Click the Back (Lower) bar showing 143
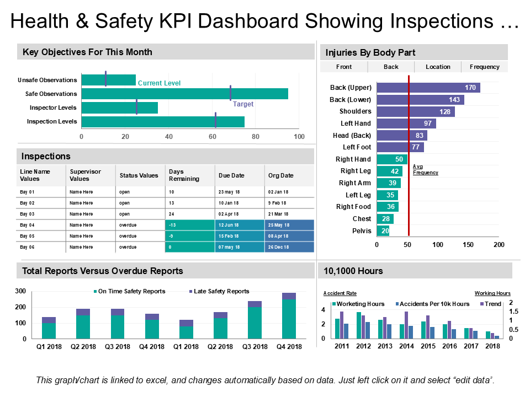This screenshot has height=397, width=530. point(420,100)
